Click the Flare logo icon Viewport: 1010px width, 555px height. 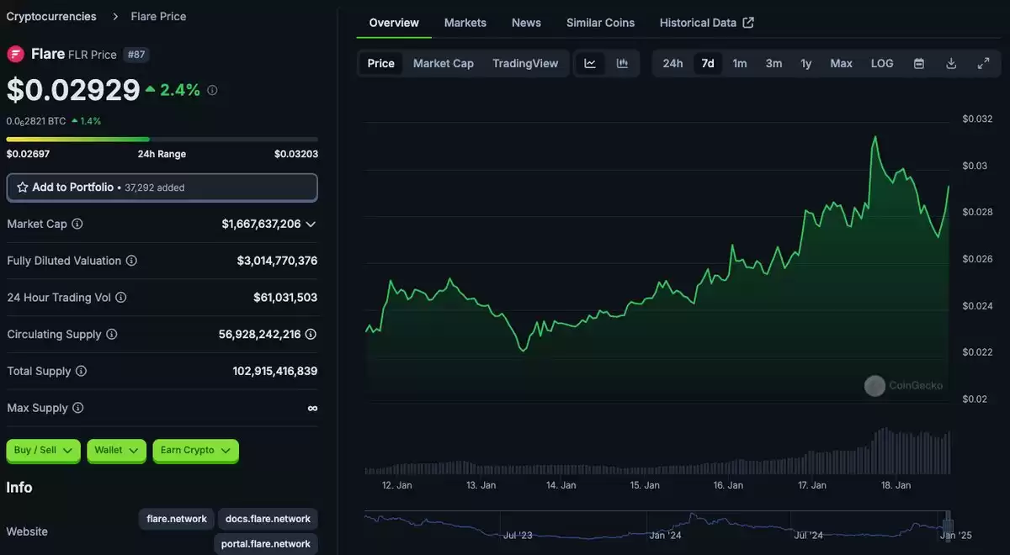coord(15,54)
